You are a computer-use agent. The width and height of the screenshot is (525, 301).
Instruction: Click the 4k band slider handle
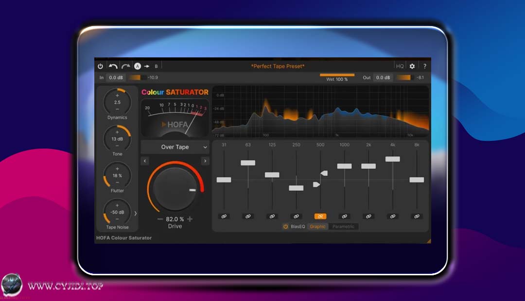coord(392,159)
